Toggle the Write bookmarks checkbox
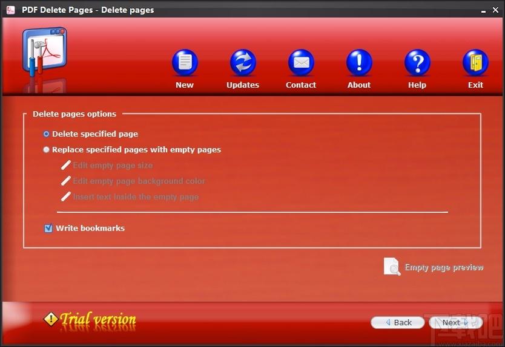 [x=48, y=229]
